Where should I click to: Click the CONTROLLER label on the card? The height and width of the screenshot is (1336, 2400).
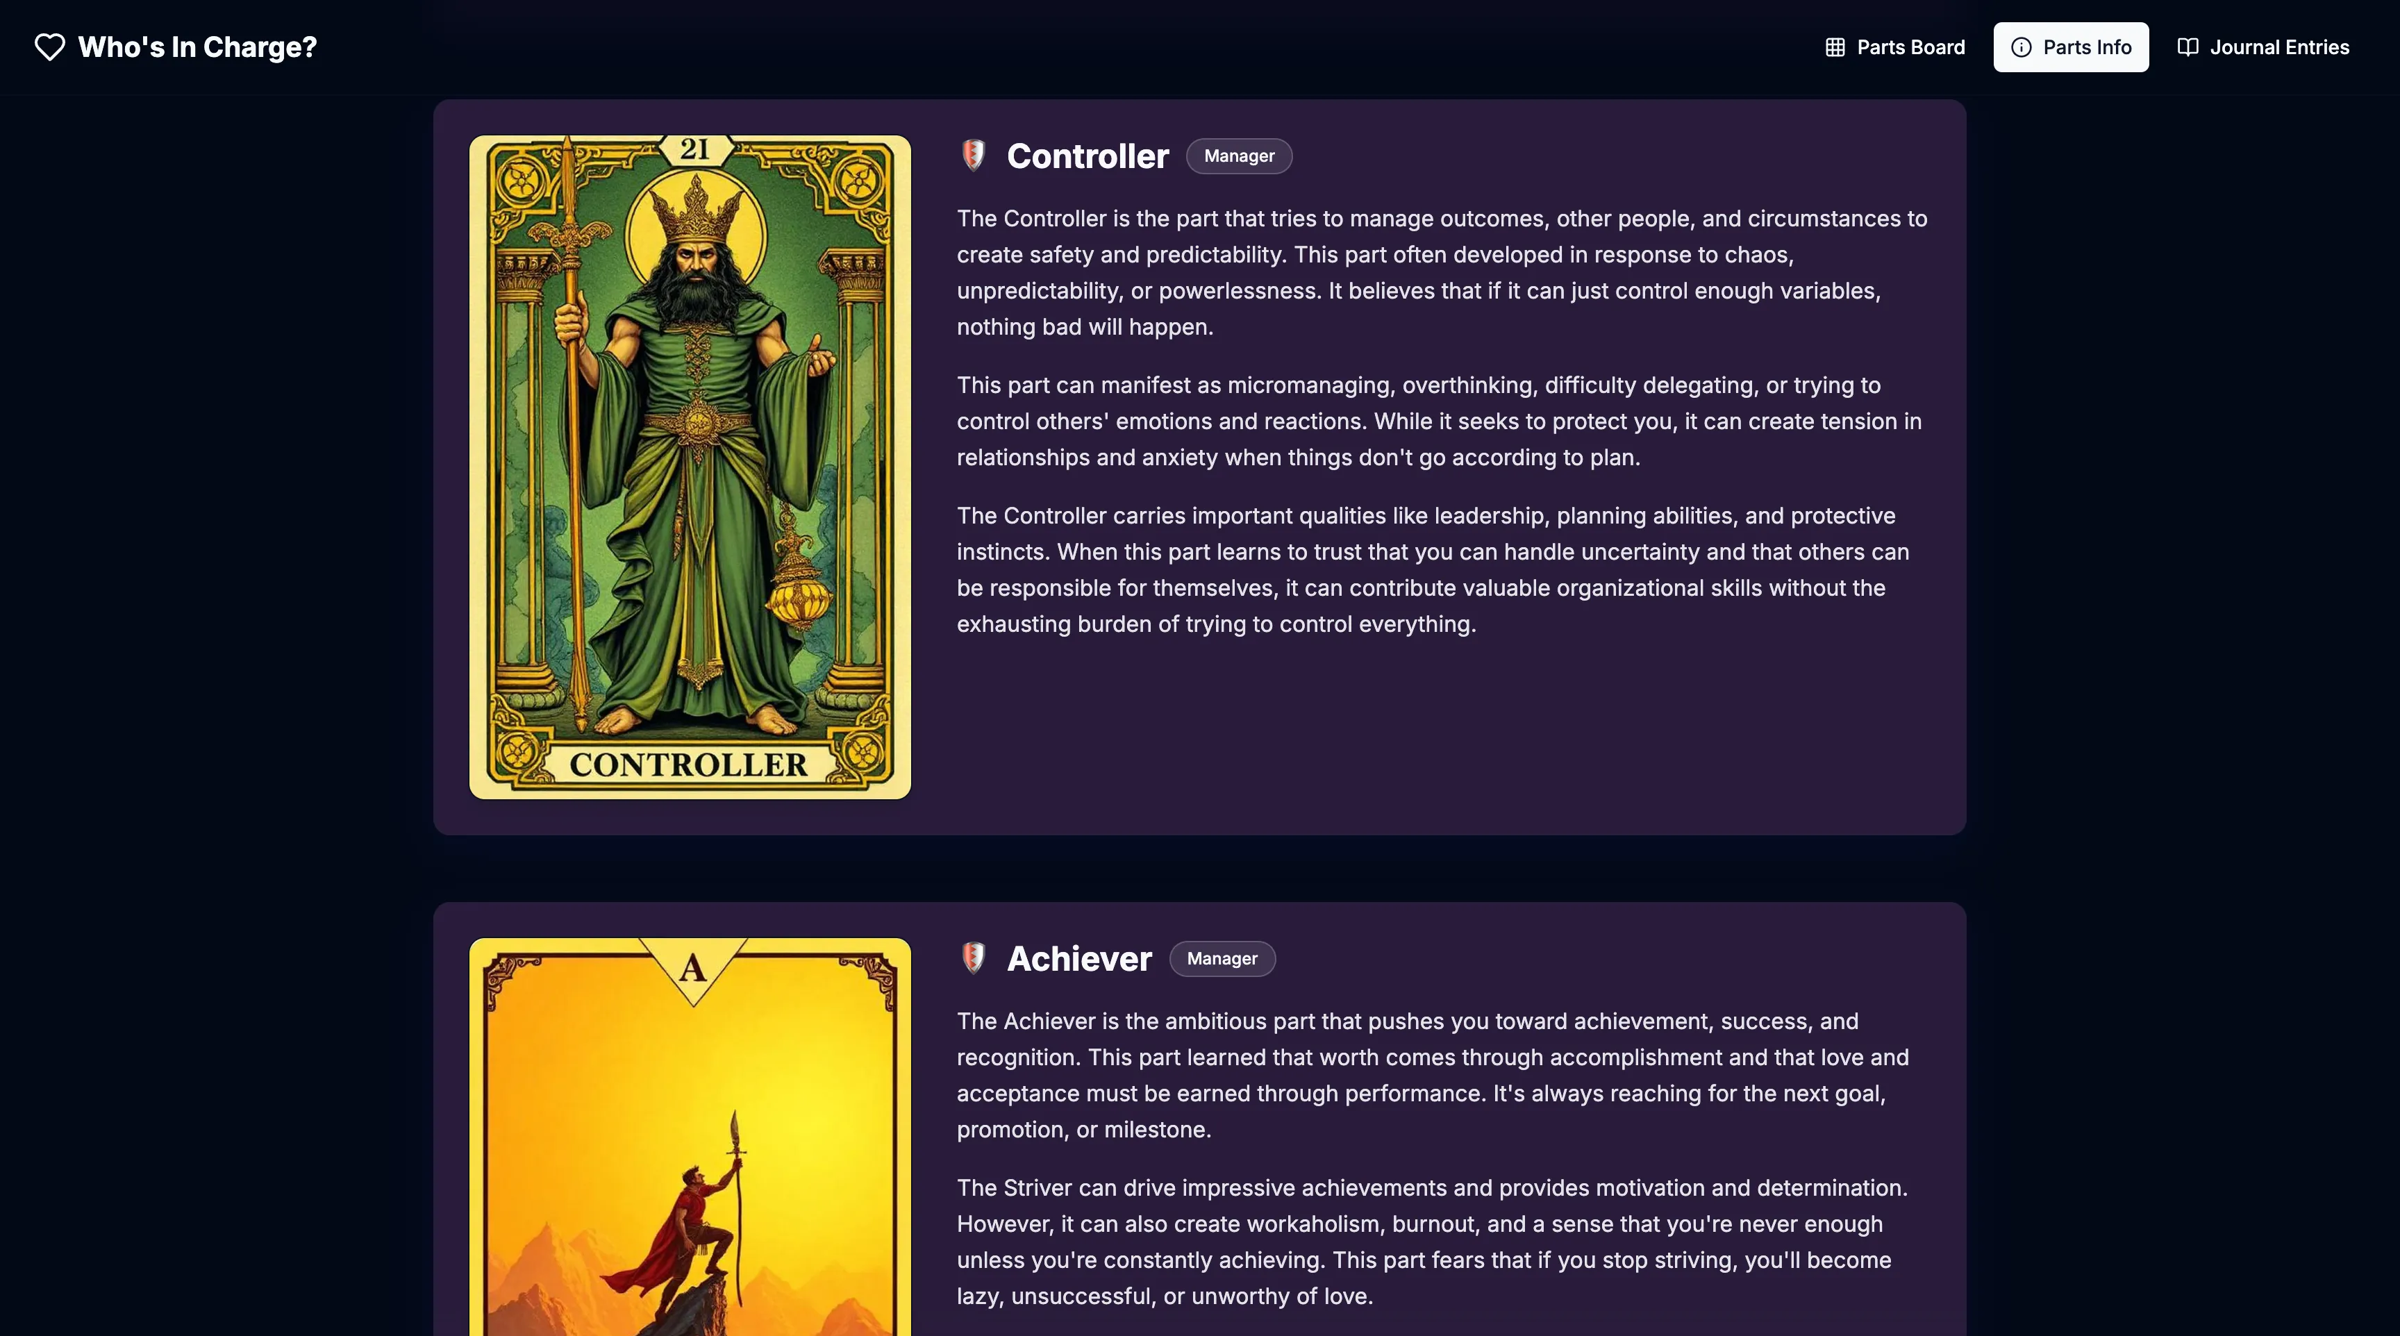point(688,765)
